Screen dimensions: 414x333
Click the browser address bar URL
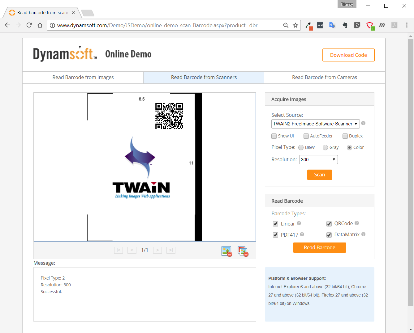[157, 25]
